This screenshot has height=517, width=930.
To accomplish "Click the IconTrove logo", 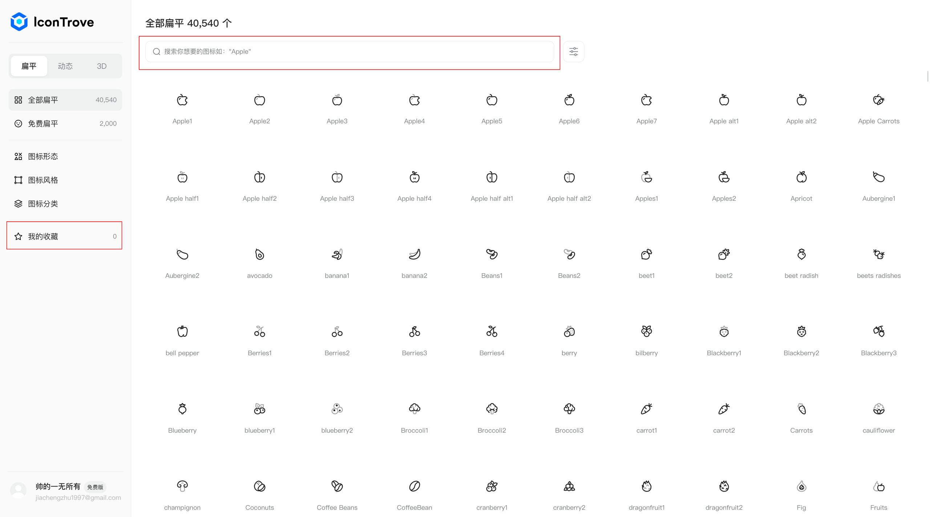I will 52,22.
